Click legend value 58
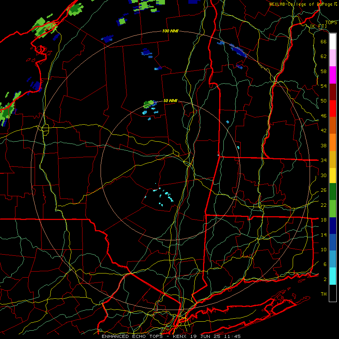 [324, 71]
